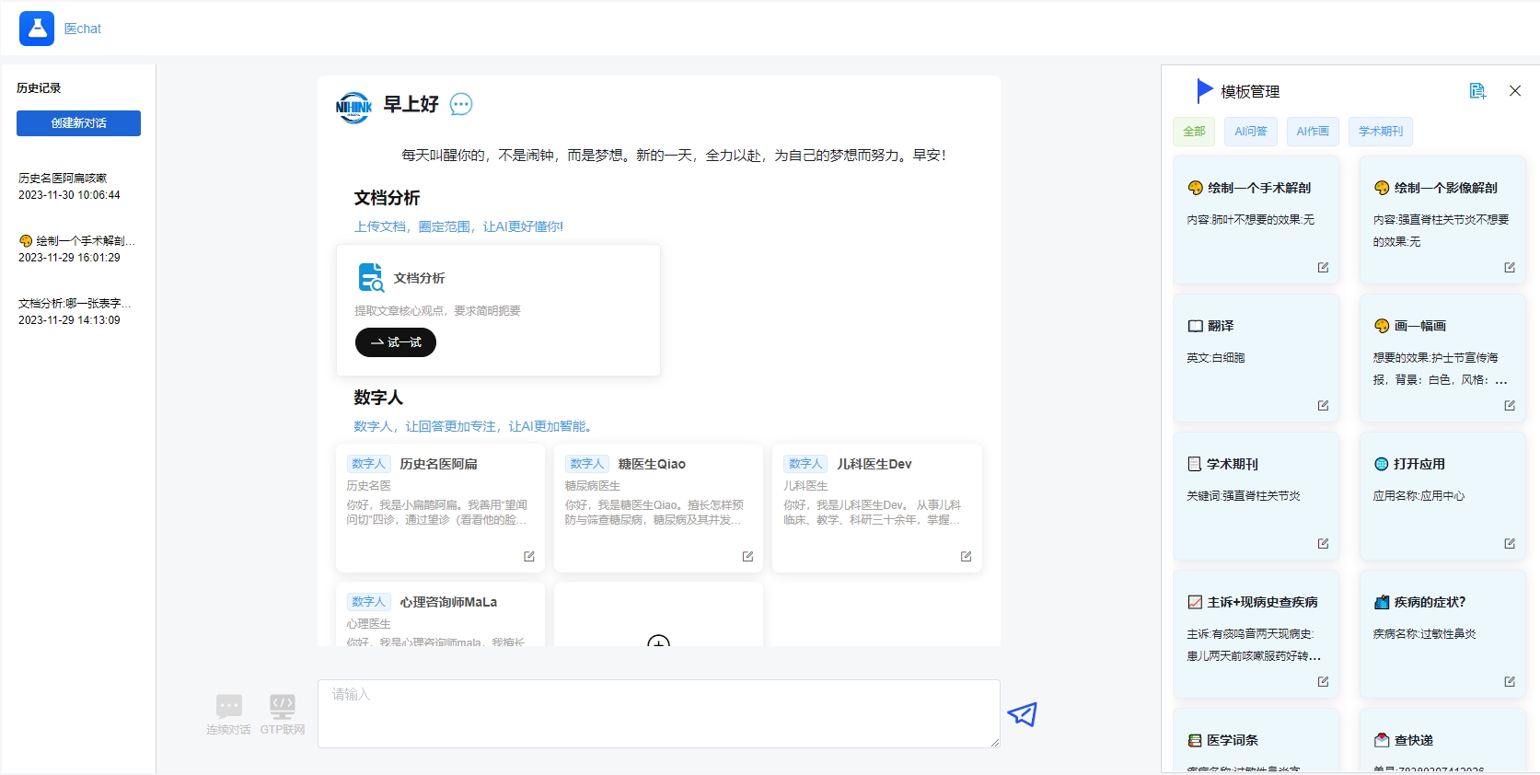Select the 学术期刊 template filter tab
The width and height of the screenshot is (1540, 775).
coord(1381,131)
